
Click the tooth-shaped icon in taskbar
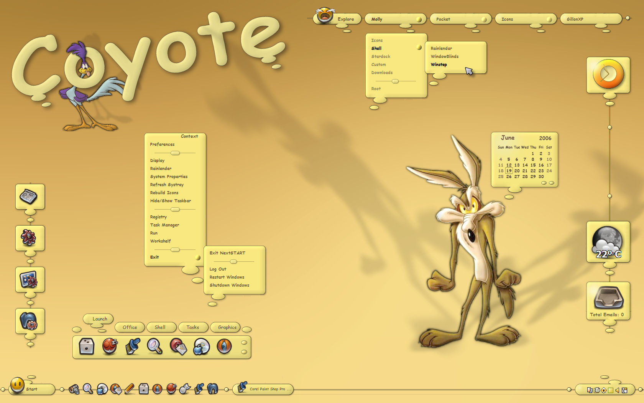click(x=213, y=389)
